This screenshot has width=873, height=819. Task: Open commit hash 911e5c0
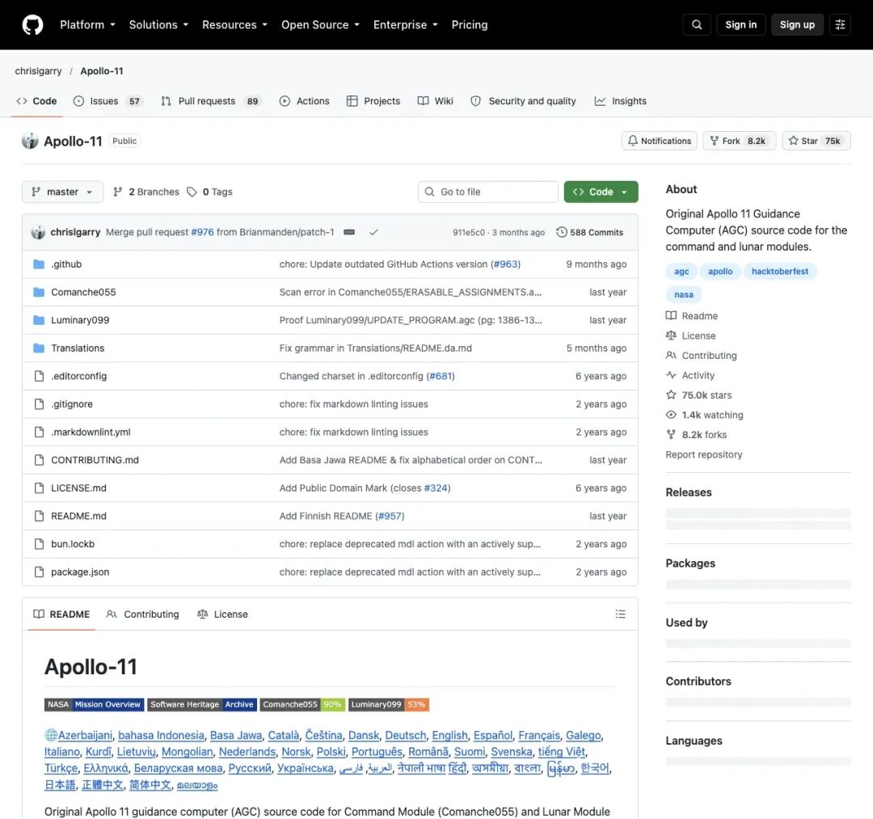pyautogui.click(x=468, y=232)
